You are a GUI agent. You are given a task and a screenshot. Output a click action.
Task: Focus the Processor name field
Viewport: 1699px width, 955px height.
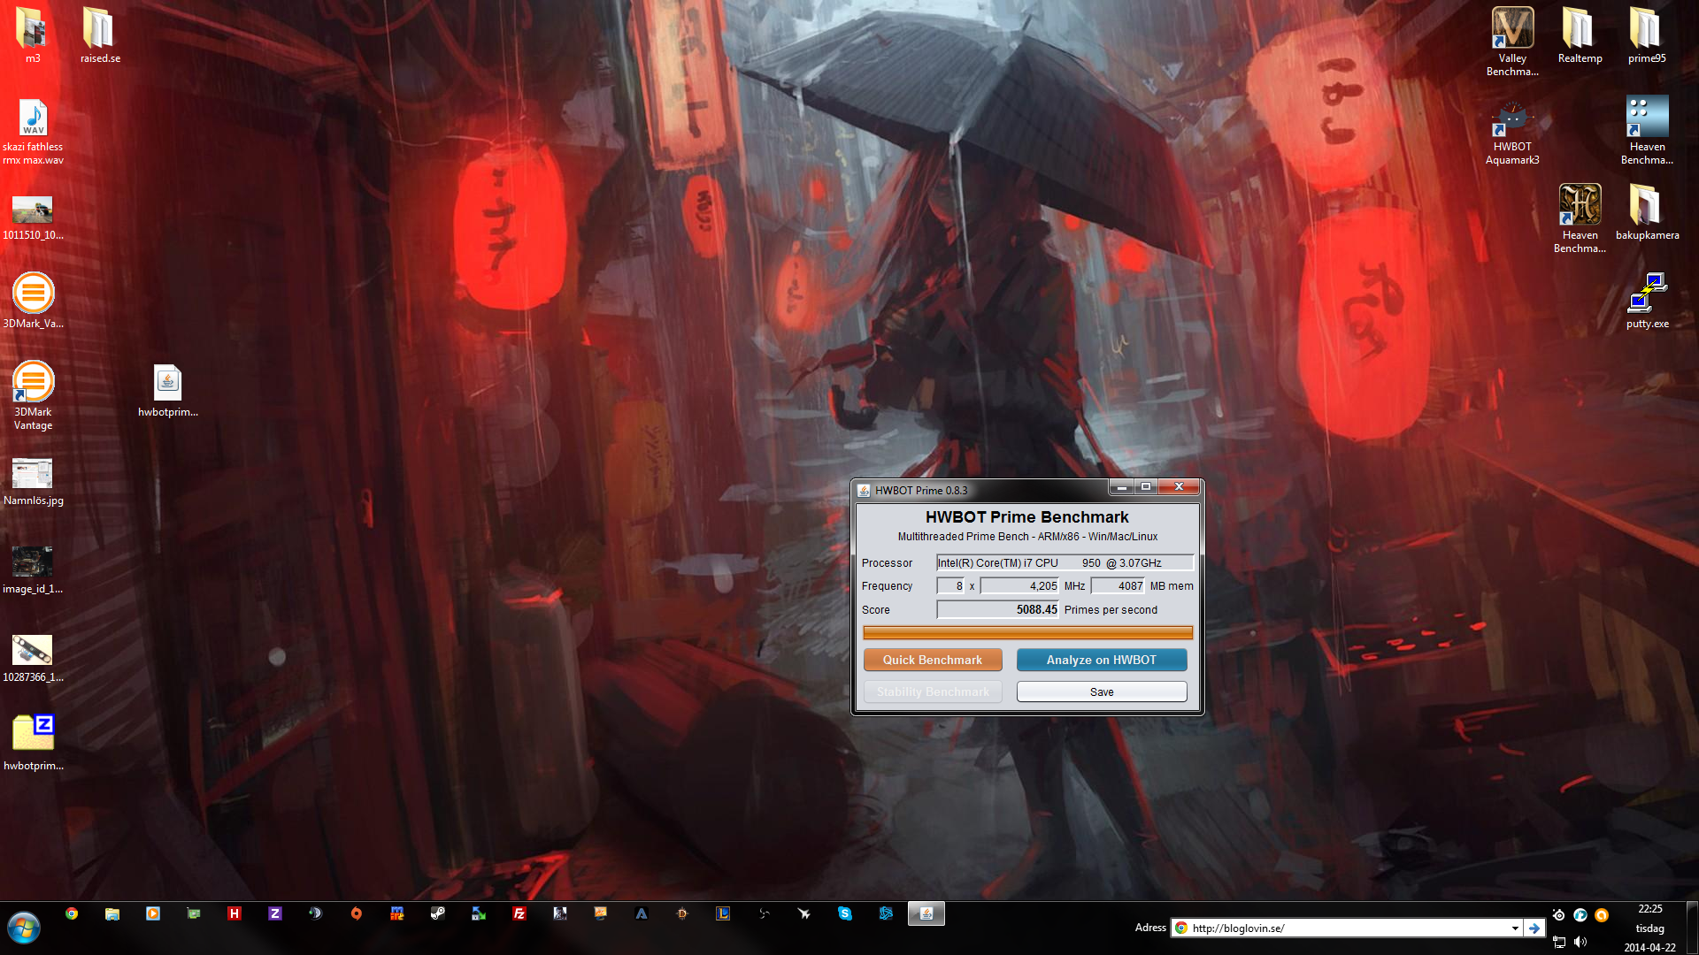(1065, 562)
